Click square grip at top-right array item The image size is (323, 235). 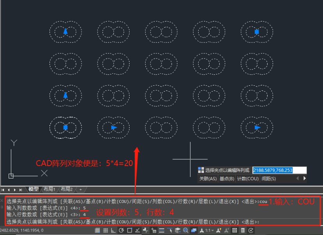[x=257, y=32]
